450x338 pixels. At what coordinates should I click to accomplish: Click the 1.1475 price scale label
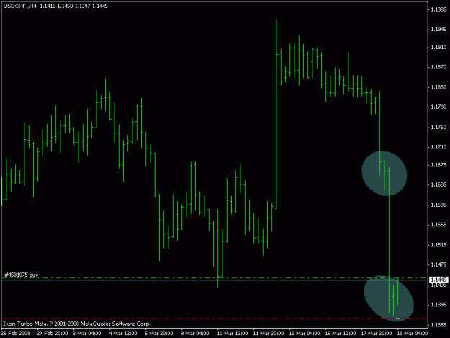[x=438, y=264]
